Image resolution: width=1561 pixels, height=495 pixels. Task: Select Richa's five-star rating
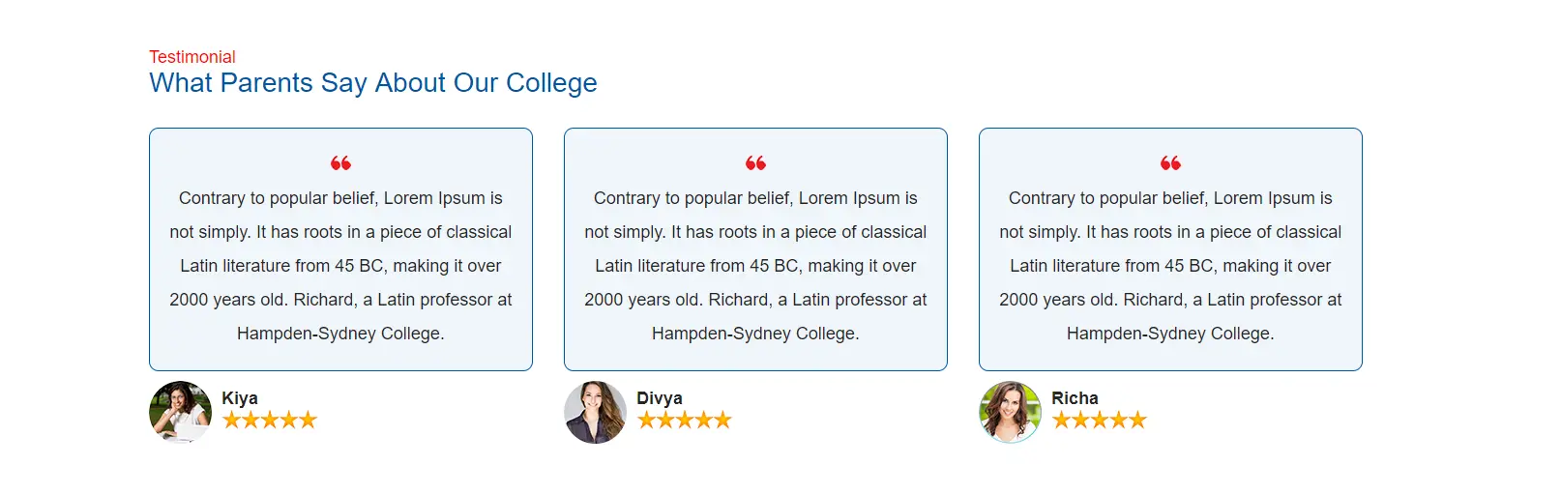point(1100,420)
